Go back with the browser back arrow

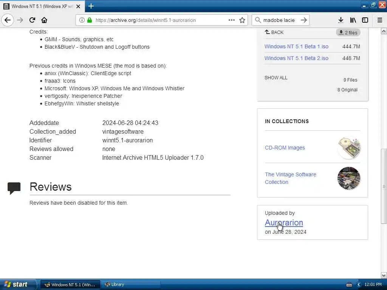click(x=8, y=20)
